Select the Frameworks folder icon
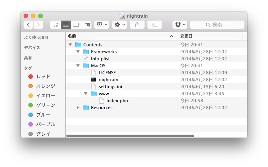Screen dimensions: 268x167 (x=86, y=52)
